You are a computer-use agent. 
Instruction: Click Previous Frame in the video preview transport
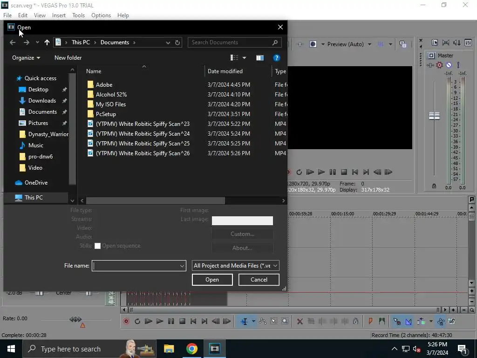pos(377,172)
